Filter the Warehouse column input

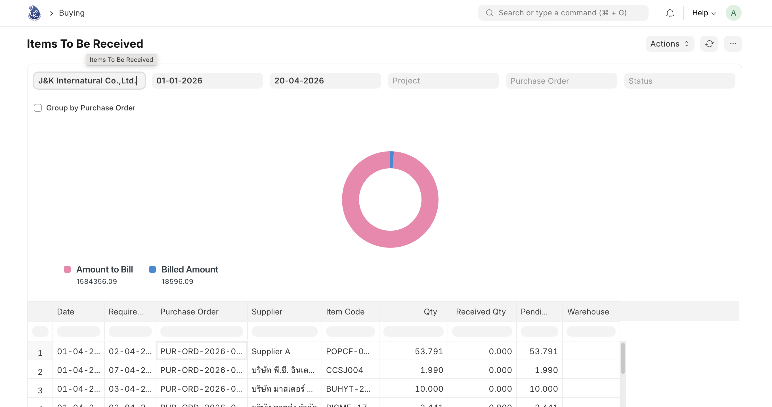pyautogui.click(x=591, y=332)
